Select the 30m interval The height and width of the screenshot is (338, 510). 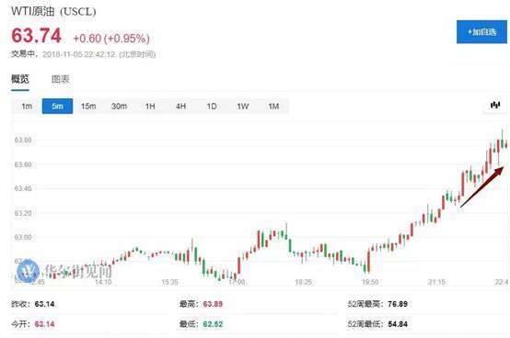119,106
